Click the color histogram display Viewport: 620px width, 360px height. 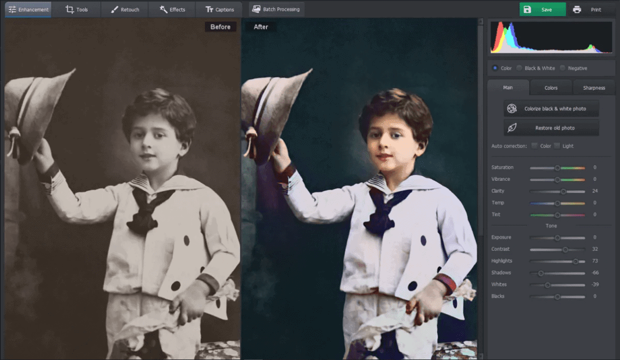coord(551,37)
